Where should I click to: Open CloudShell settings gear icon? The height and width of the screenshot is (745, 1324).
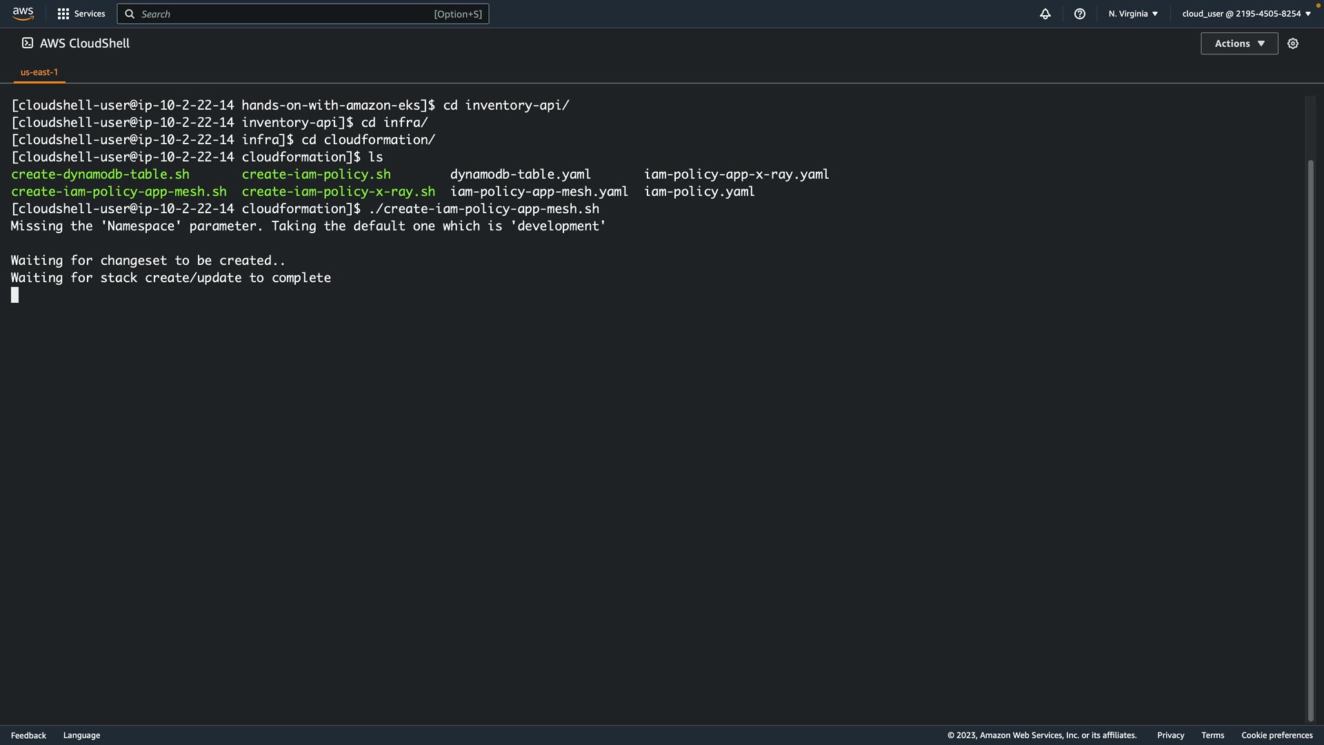[1292, 43]
